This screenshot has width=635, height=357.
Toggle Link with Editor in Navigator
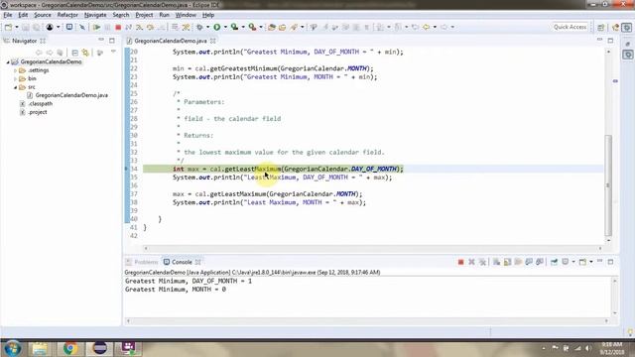pos(85,53)
